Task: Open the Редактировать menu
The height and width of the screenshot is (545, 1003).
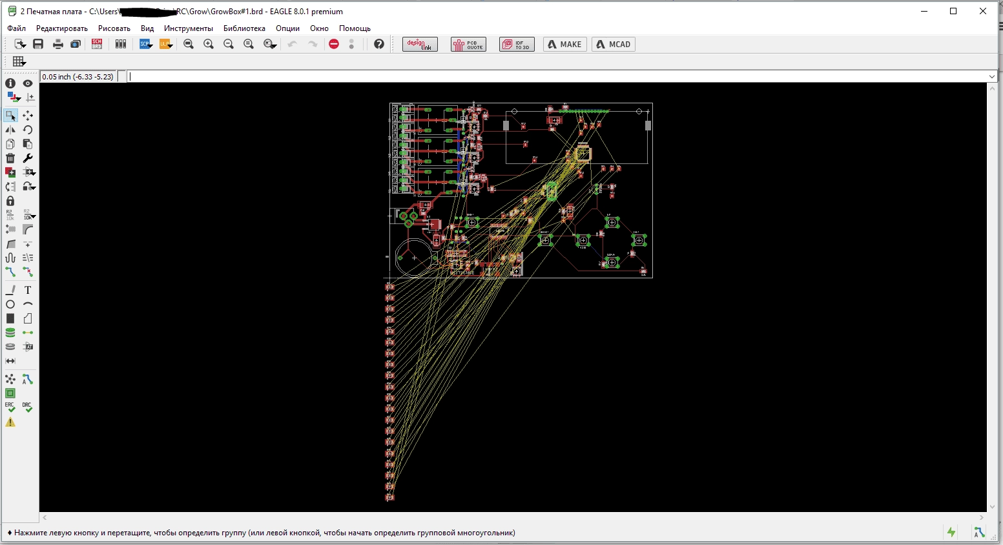Action: 62,28
